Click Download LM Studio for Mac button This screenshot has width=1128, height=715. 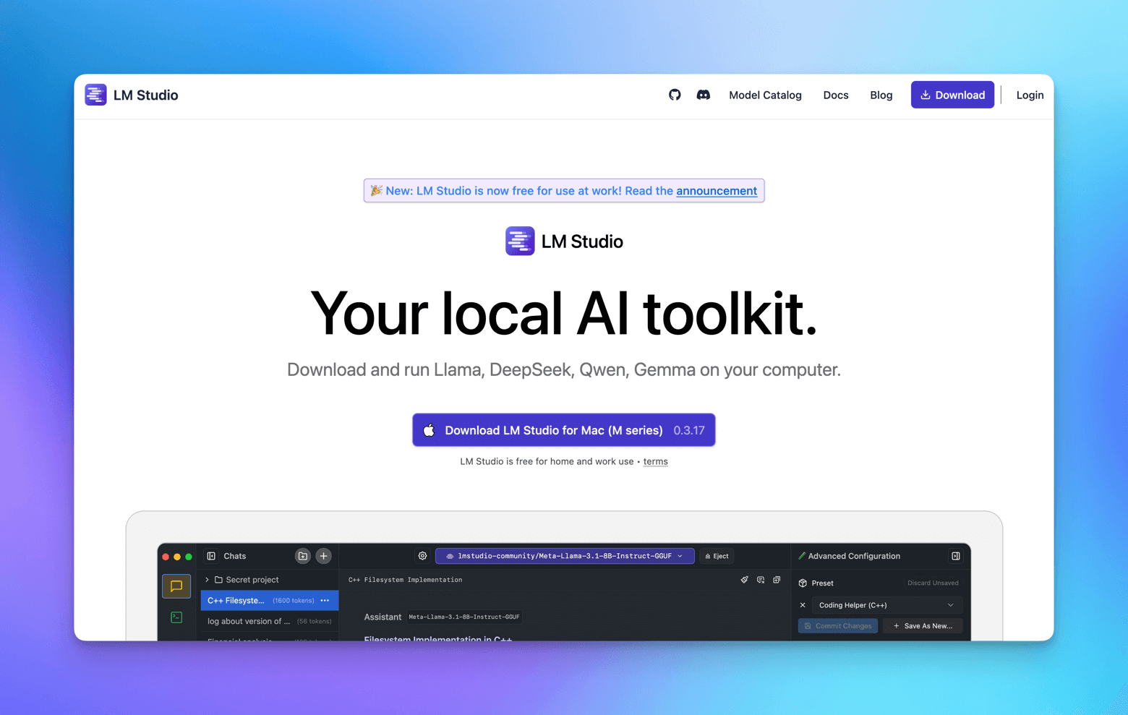click(564, 430)
